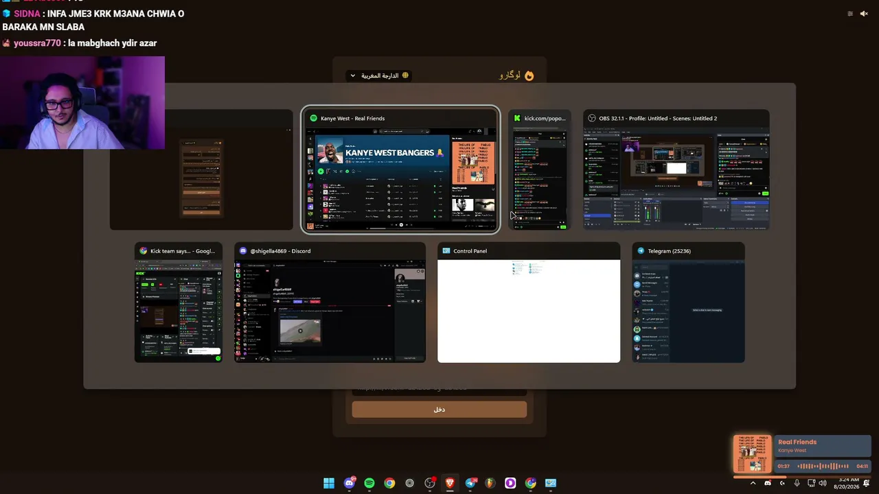This screenshot has width=879, height=494.
Task: Click the Chrome icon in Kick team title
Action: pyautogui.click(x=144, y=251)
